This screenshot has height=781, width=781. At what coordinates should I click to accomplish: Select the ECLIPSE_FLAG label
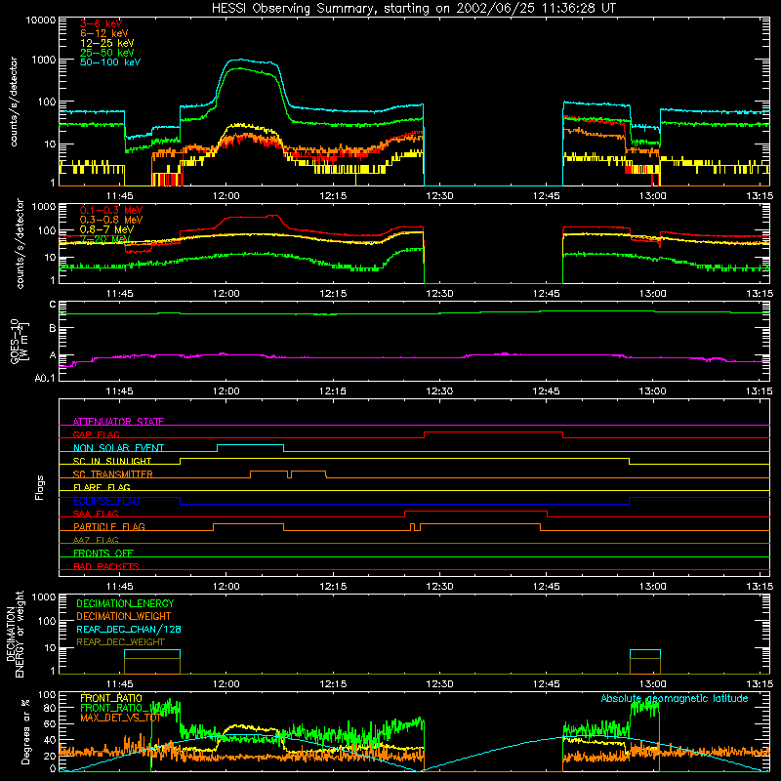(x=106, y=501)
